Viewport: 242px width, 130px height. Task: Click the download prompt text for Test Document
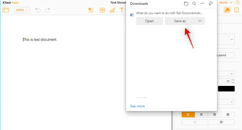click(x=169, y=13)
